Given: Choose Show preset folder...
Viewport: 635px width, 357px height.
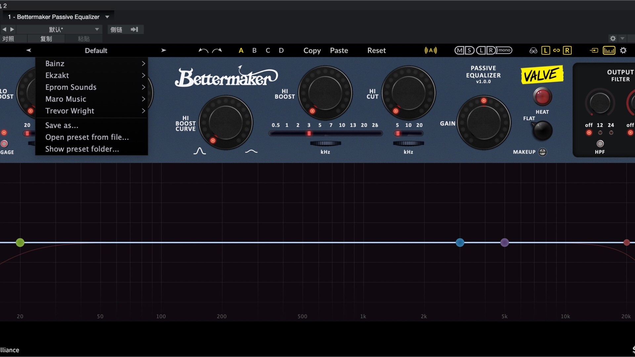Looking at the screenshot, I should 91,149.
